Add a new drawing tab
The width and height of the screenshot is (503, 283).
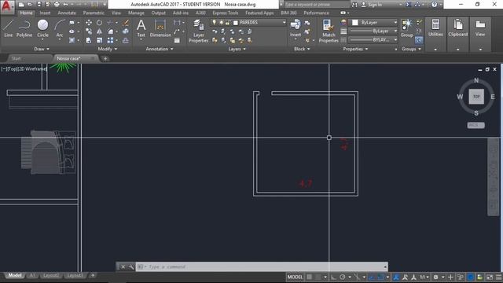click(105, 58)
